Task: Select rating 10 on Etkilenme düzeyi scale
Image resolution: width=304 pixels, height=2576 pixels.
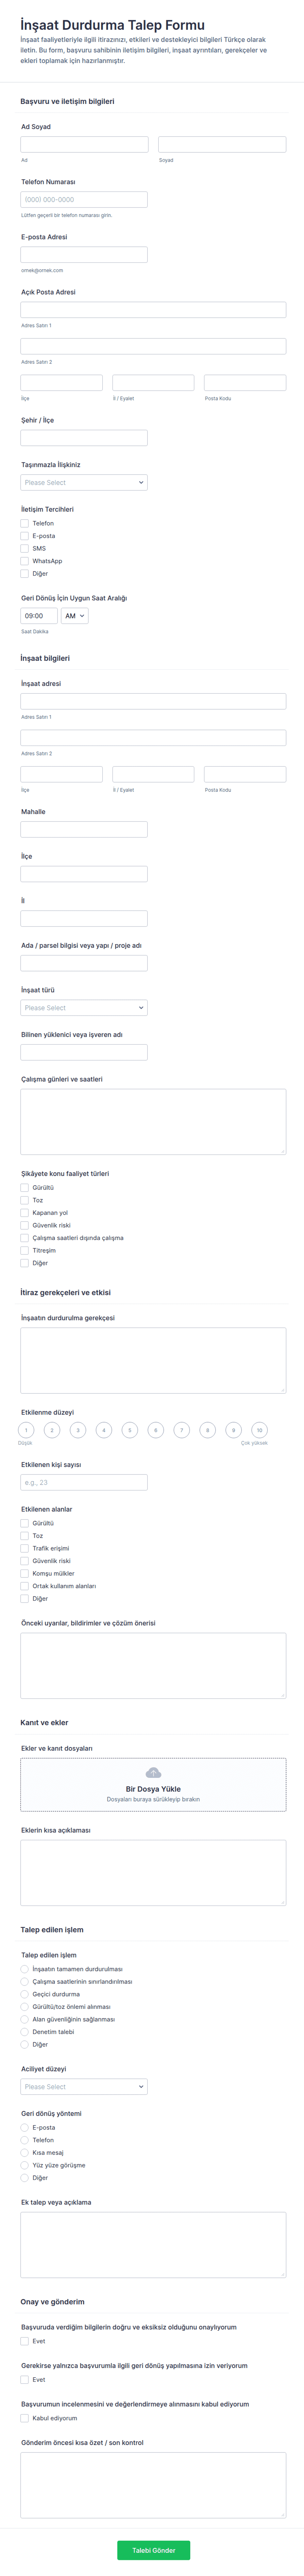Action: 259,1430
